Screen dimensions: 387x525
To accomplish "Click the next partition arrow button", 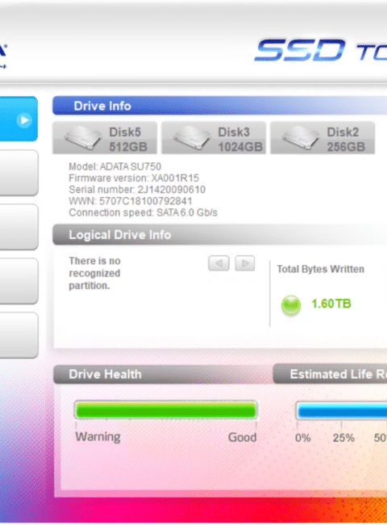I will pos(245,263).
